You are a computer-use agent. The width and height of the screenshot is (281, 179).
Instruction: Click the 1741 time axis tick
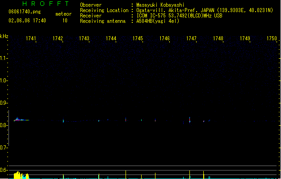pos(31,38)
